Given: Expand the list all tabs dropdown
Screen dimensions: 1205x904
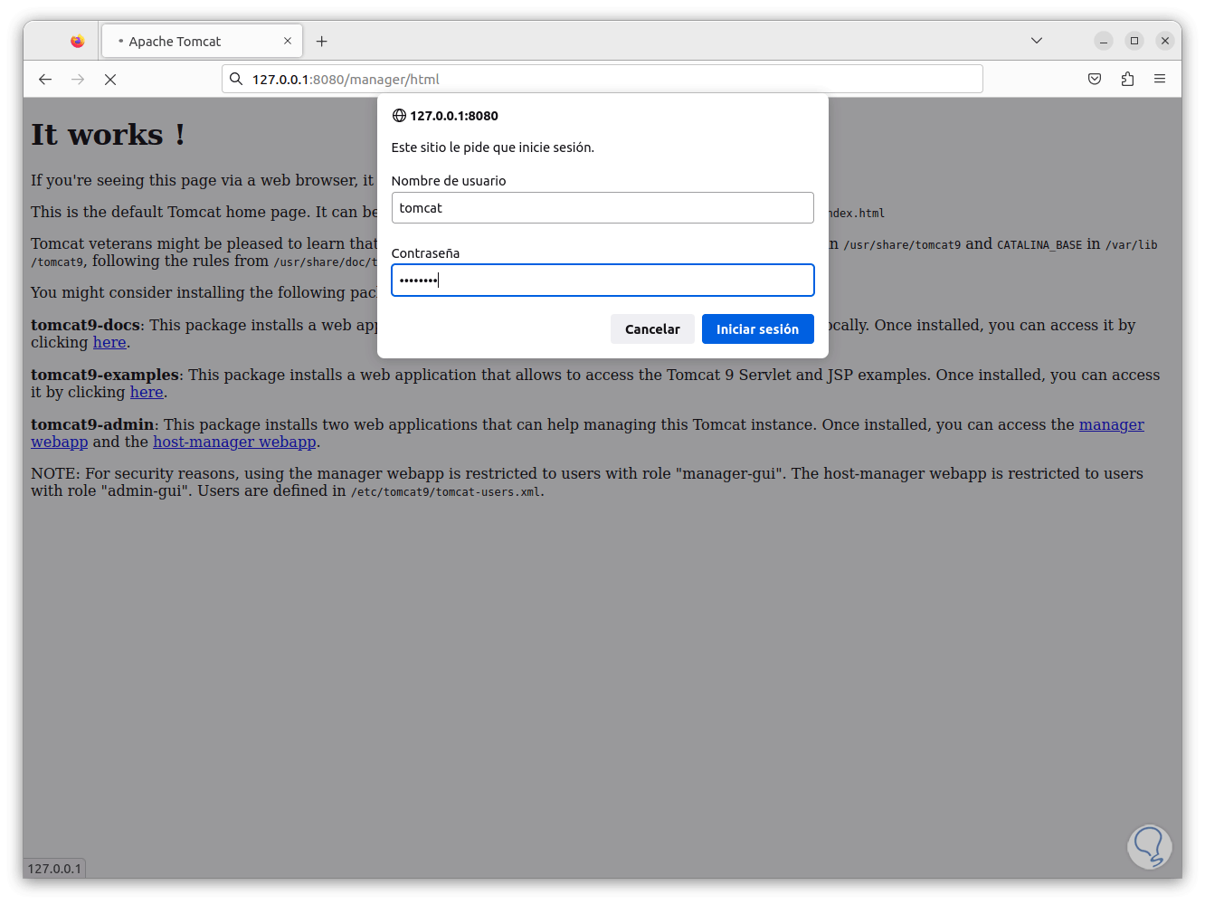Looking at the screenshot, I should (x=1037, y=41).
